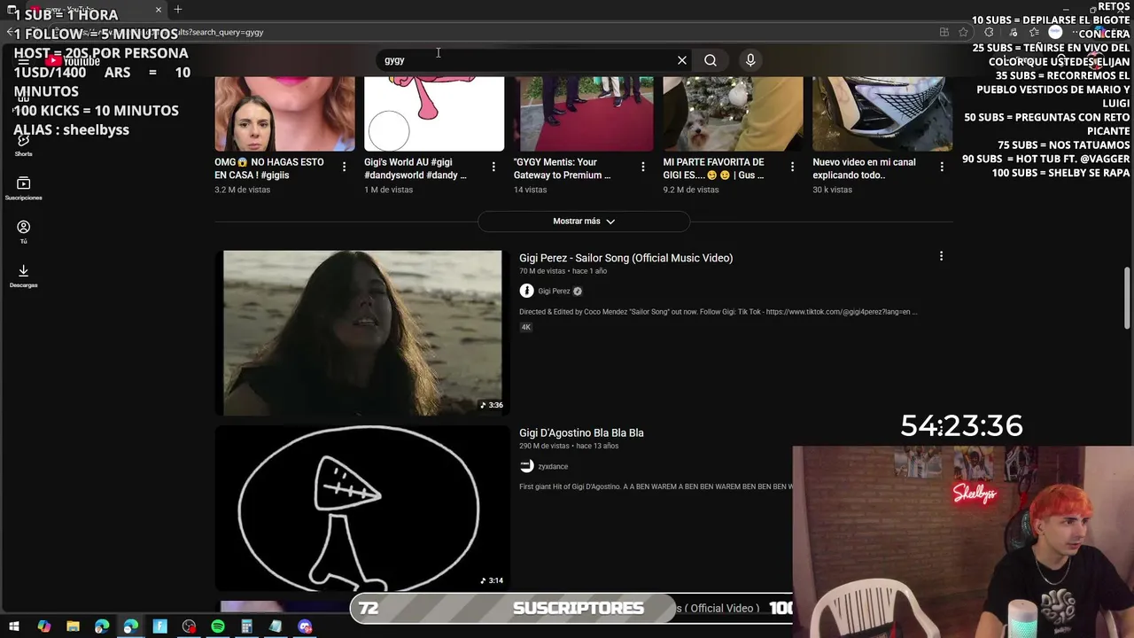Open Copilot from the taskbar

click(44, 626)
